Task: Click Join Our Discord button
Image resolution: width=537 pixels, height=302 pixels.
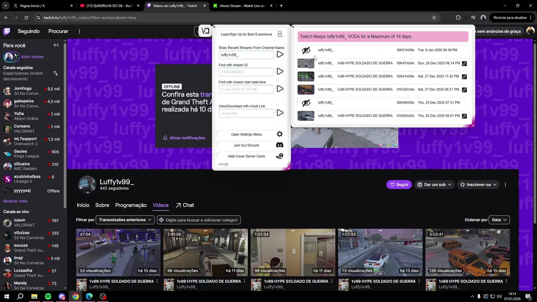Action: pyautogui.click(x=246, y=145)
